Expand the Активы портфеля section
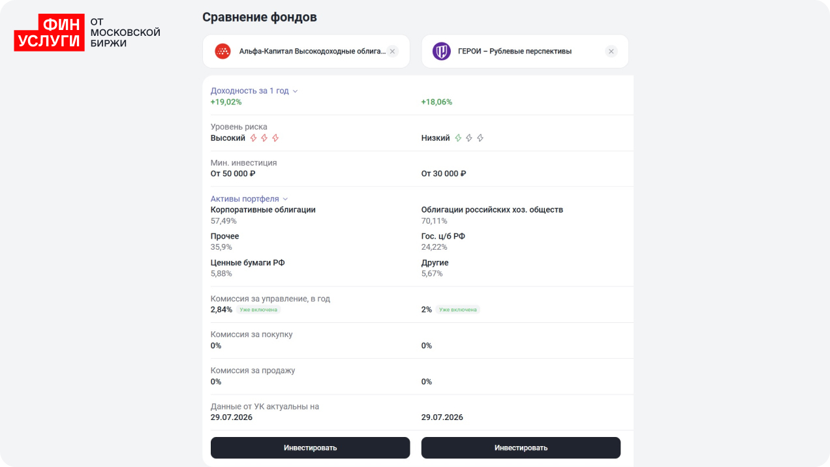This screenshot has width=830, height=467. [249, 199]
